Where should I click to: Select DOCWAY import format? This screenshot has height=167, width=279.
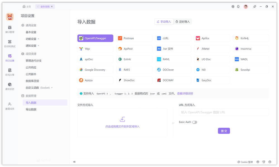click(173, 80)
